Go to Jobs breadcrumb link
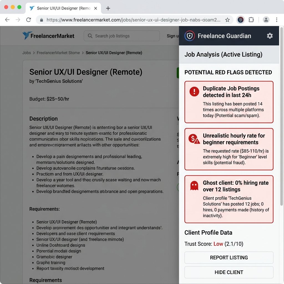The width and height of the screenshot is (284, 284). point(27,53)
